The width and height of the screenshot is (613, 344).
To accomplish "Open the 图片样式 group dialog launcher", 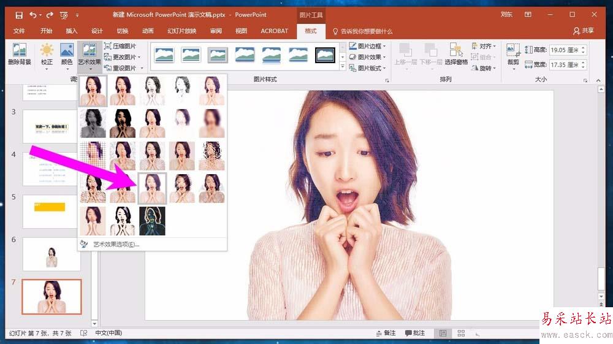I will pyautogui.click(x=387, y=80).
